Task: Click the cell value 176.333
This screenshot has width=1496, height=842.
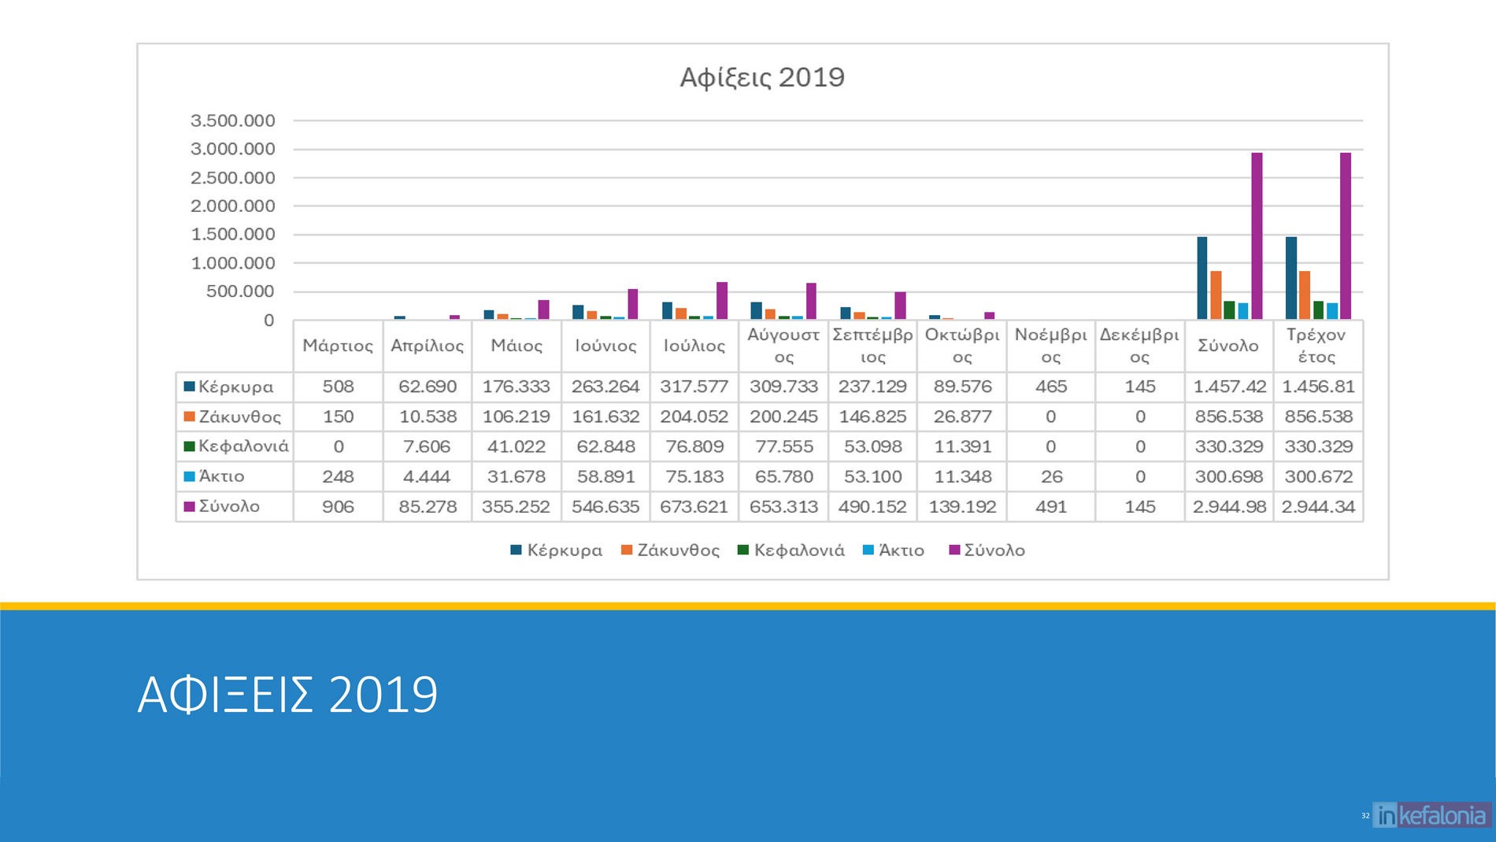Action: 517,387
